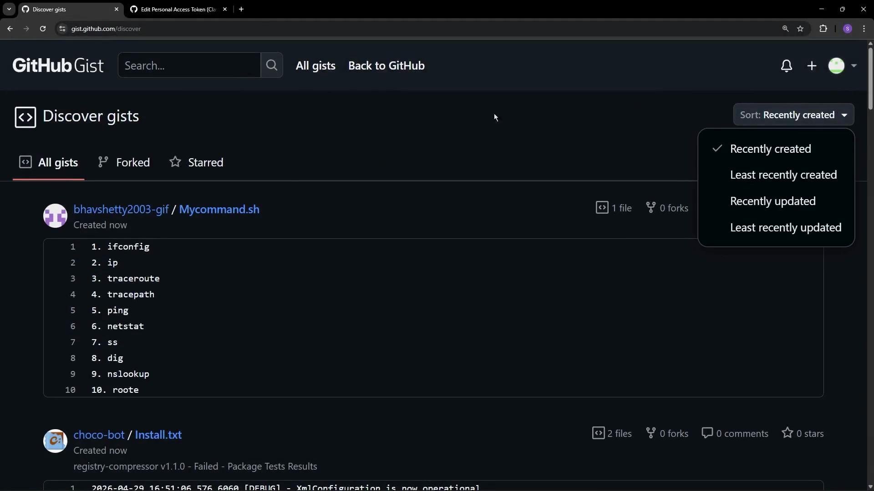Click the registry-compressor v1.1.0 description text
The width and height of the screenshot is (874, 491).
tap(195, 466)
